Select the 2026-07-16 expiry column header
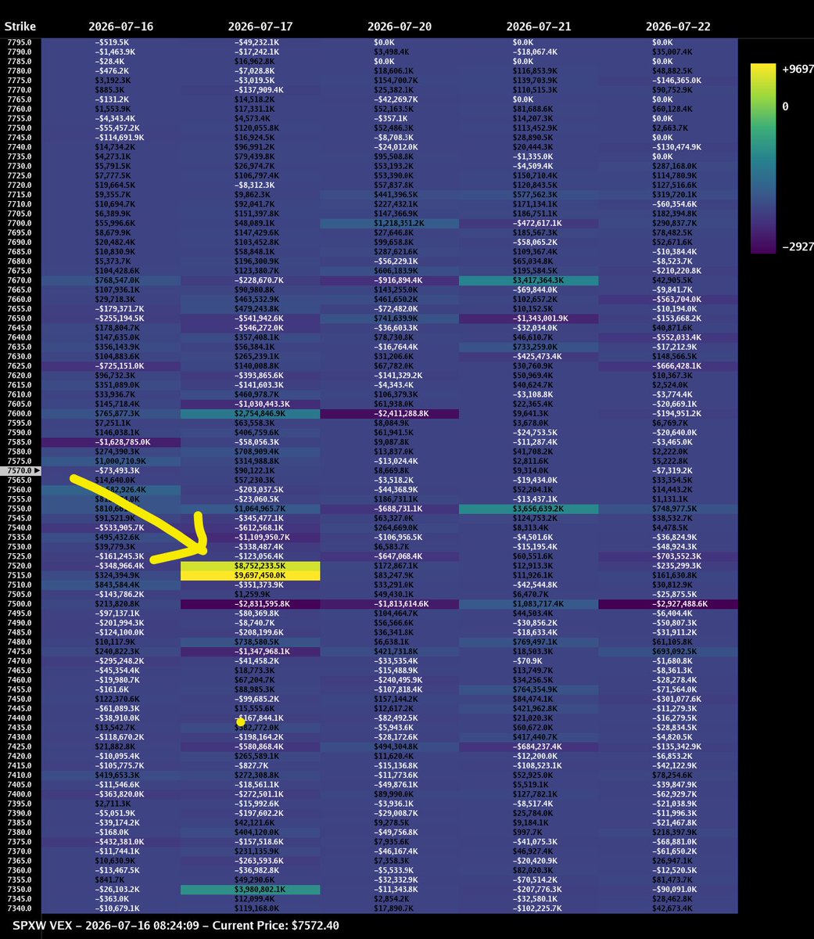 (120, 27)
